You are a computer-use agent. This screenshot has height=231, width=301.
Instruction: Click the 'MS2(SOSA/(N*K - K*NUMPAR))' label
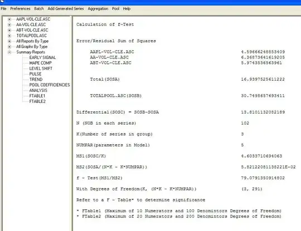tap(111, 167)
